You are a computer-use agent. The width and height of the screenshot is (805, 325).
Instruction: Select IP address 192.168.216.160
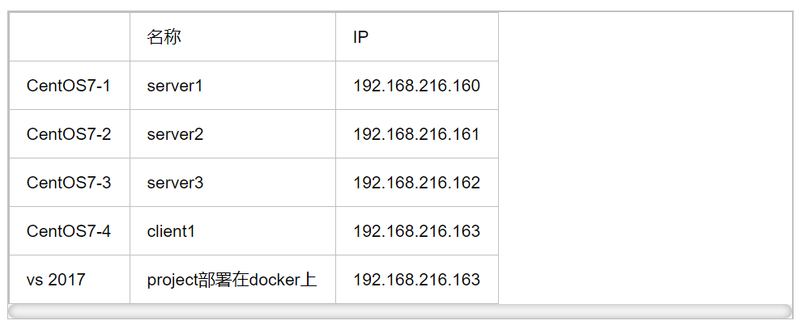point(416,86)
